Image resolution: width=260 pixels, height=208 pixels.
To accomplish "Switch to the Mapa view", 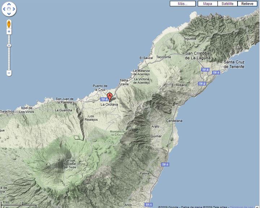I will tap(208, 4).
